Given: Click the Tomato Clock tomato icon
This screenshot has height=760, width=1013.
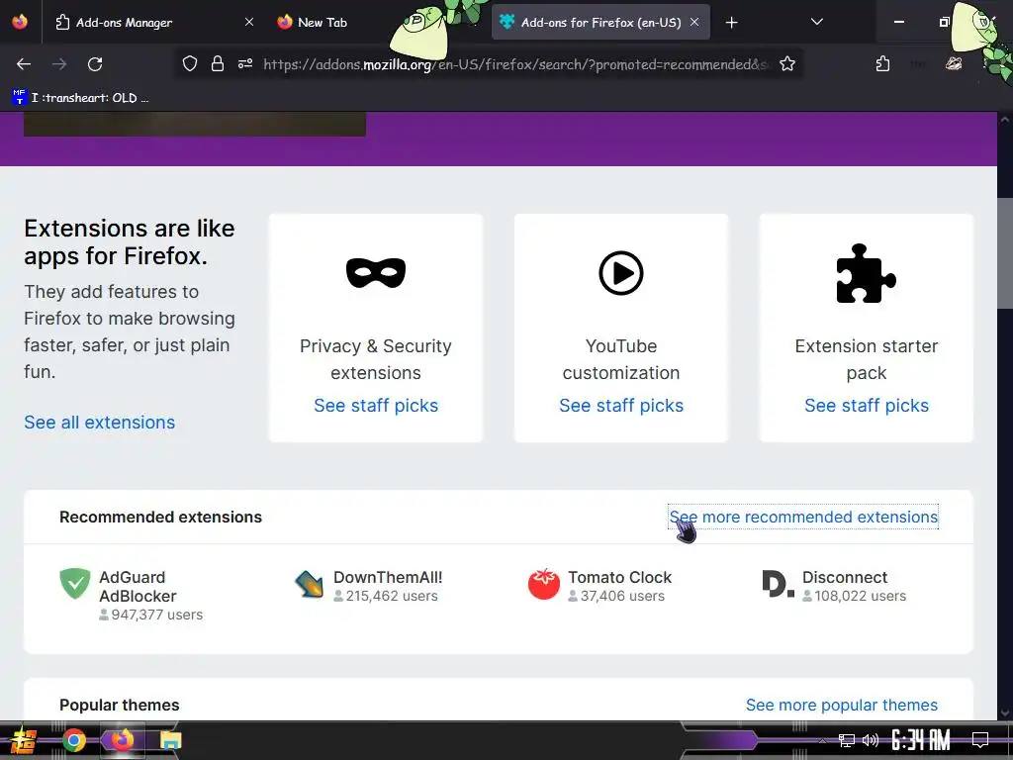Looking at the screenshot, I should [544, 584].
